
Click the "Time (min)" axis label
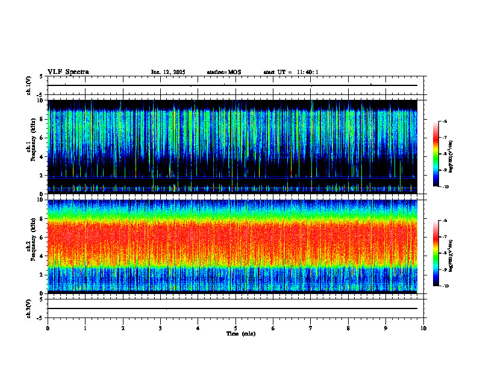tap(241, 334)
